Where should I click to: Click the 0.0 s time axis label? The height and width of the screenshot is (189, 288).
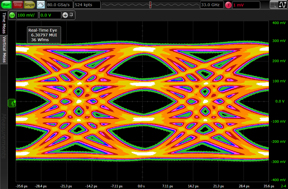click(x=141, y=186)
